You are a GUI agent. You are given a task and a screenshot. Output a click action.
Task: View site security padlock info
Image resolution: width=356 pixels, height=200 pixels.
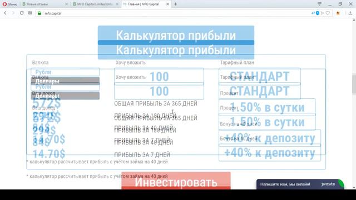[x=39, y=13]
